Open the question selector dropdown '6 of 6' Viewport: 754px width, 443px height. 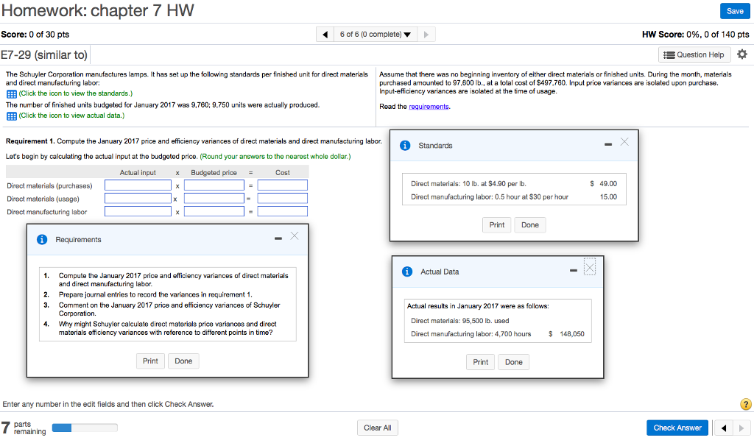(x=376, y=35)
